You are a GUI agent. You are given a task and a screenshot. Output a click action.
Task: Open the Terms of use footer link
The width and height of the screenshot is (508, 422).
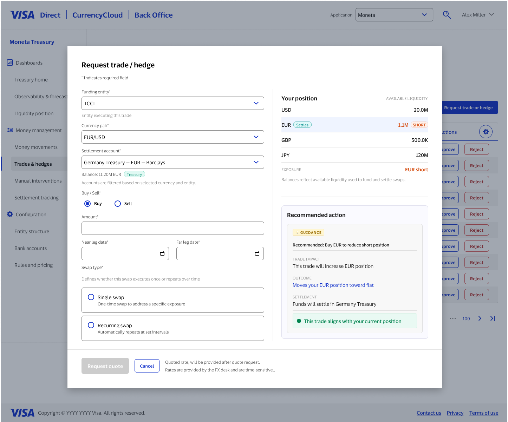tap(484, 413)
